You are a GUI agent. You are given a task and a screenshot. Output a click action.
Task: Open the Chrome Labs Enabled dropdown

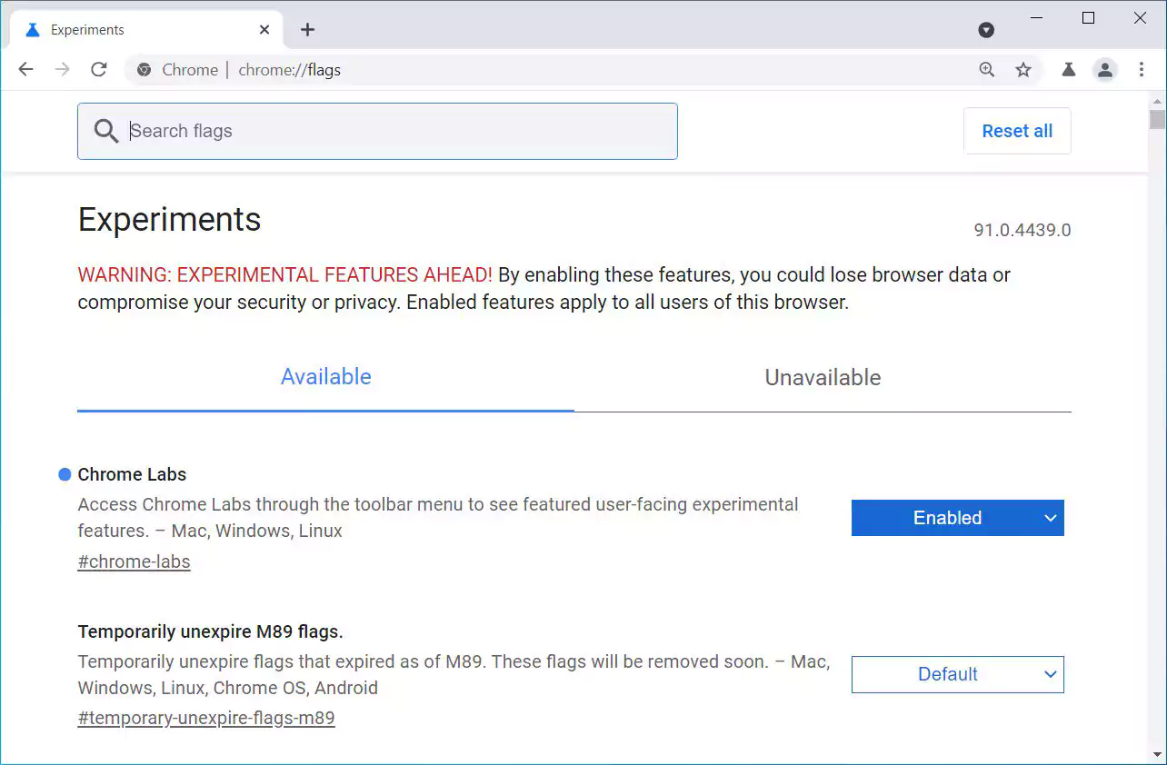tap(957, 518)
